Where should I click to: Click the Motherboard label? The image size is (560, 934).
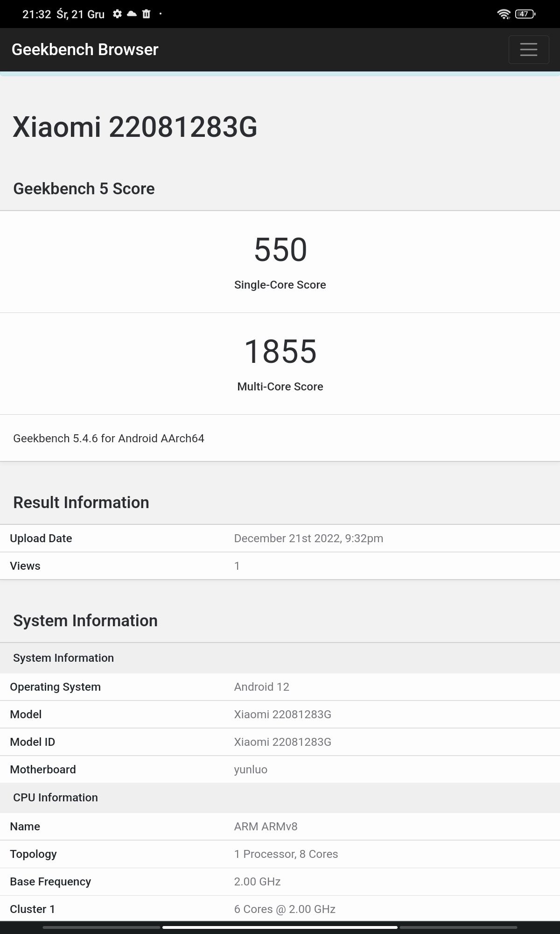43,770
